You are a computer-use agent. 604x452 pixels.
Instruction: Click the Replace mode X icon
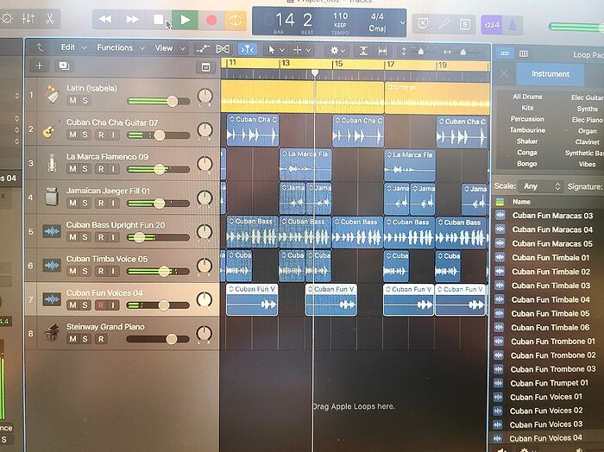point(423,24)
